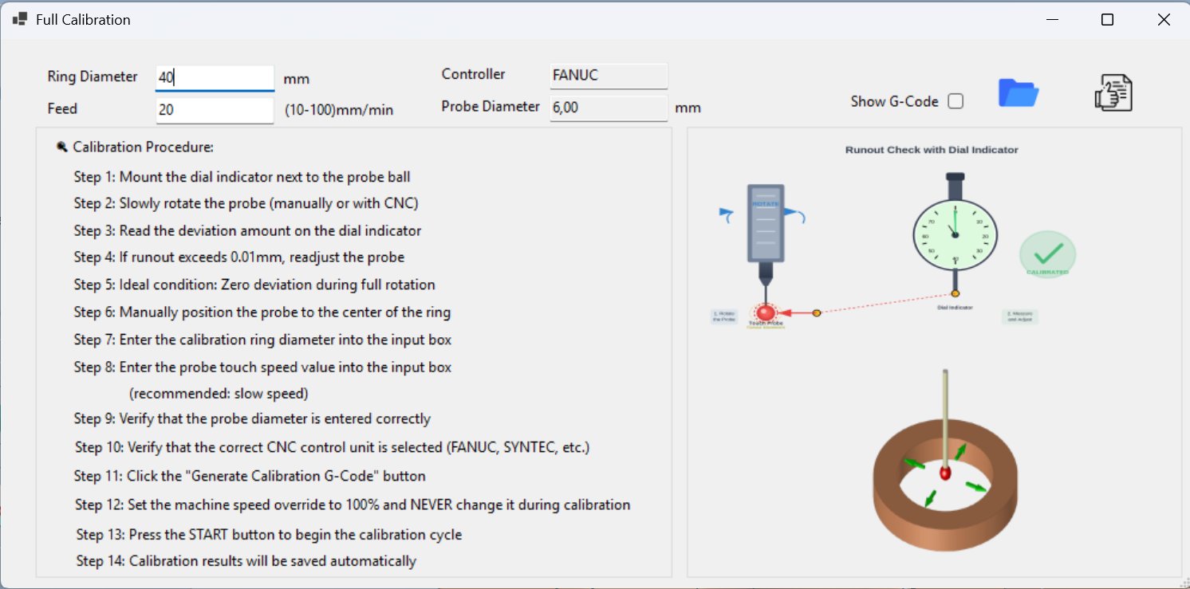The width and height of the screenshot is (1190, 589).
Task: Click the magnifier icon beside Calibration Procedure
Action: pyautogui.click(x=62, y=147)
